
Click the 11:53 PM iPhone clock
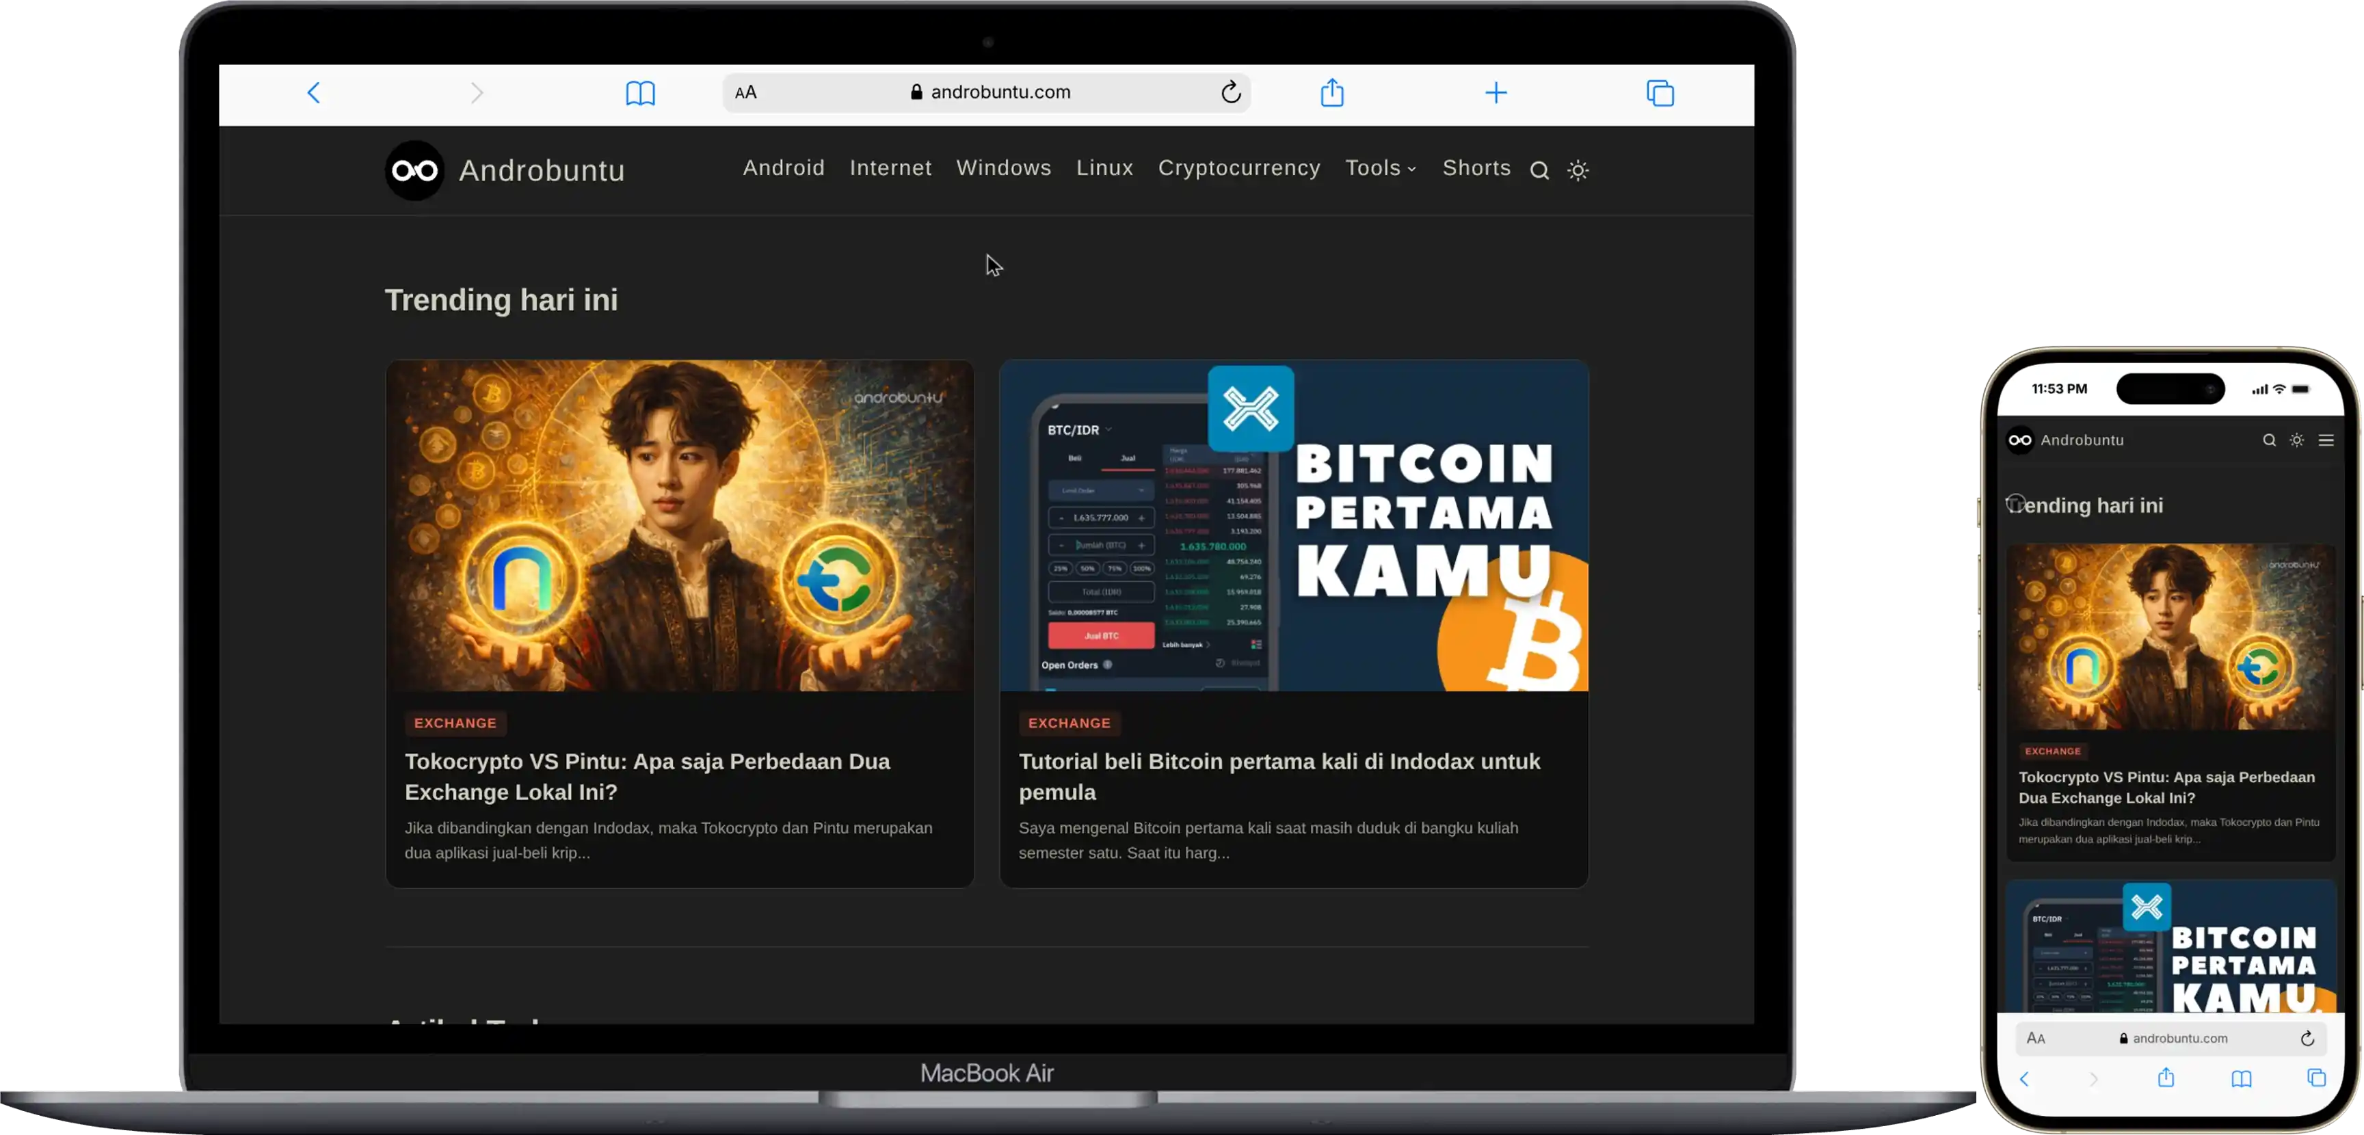coord(2059,389)
